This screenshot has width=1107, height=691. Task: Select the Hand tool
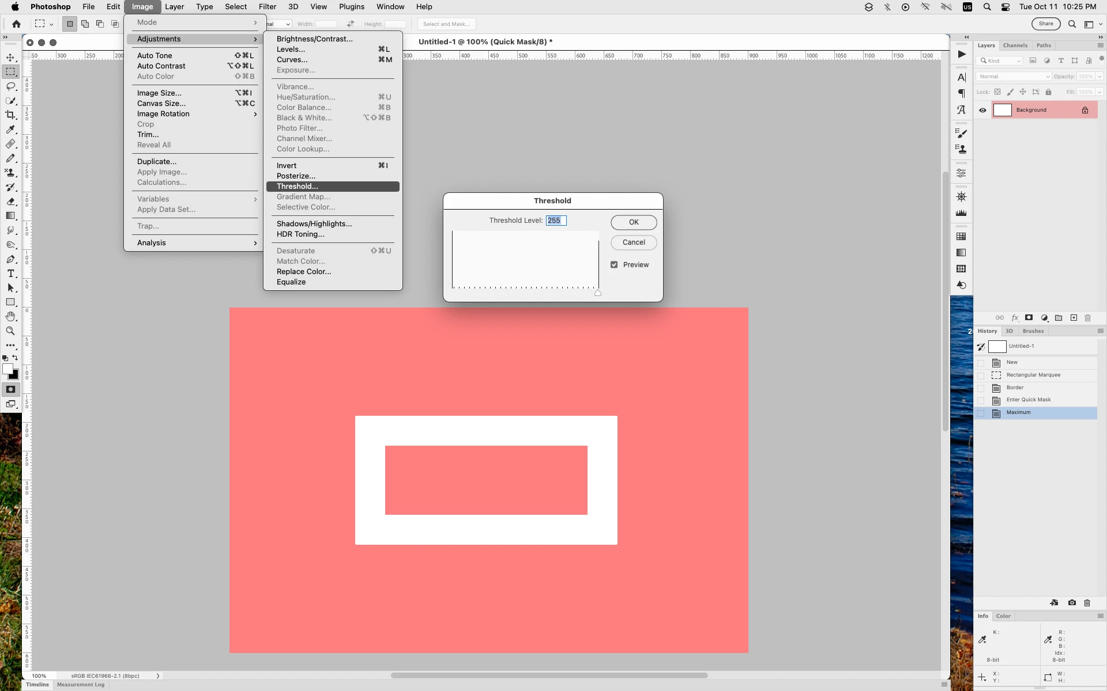click(10, 317)
